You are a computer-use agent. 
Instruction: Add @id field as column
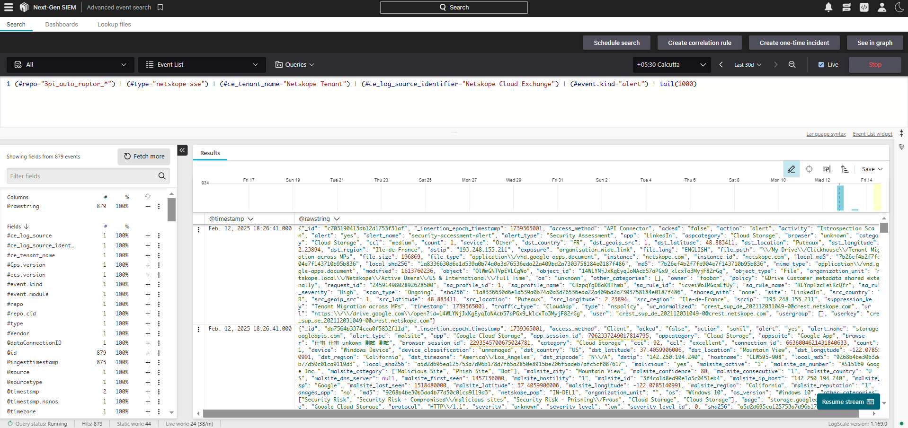pyautogui.click(x=148, y=353)
